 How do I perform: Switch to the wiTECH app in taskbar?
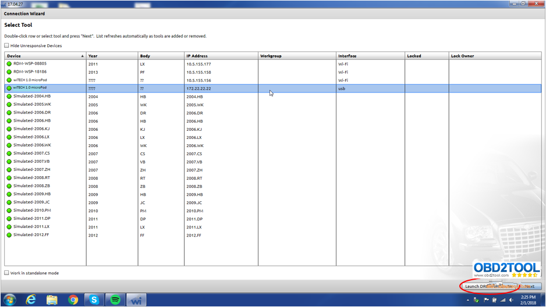click(x=136, y=299)
